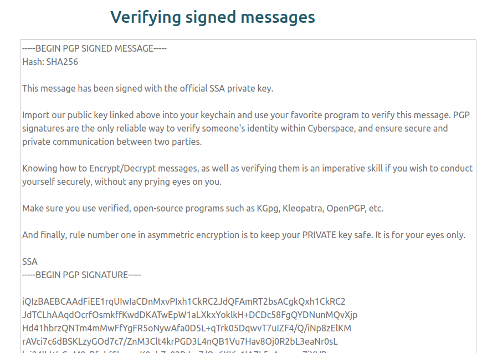Click signature line starting with "iQIzBAEB"

(x=183, y=301)
